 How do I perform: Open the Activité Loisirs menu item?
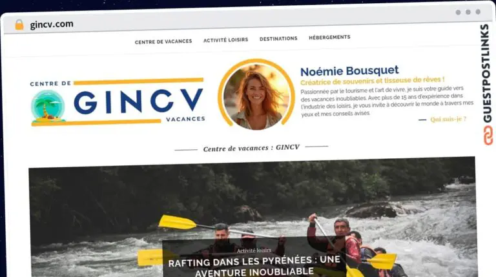[x=225, y=40]
